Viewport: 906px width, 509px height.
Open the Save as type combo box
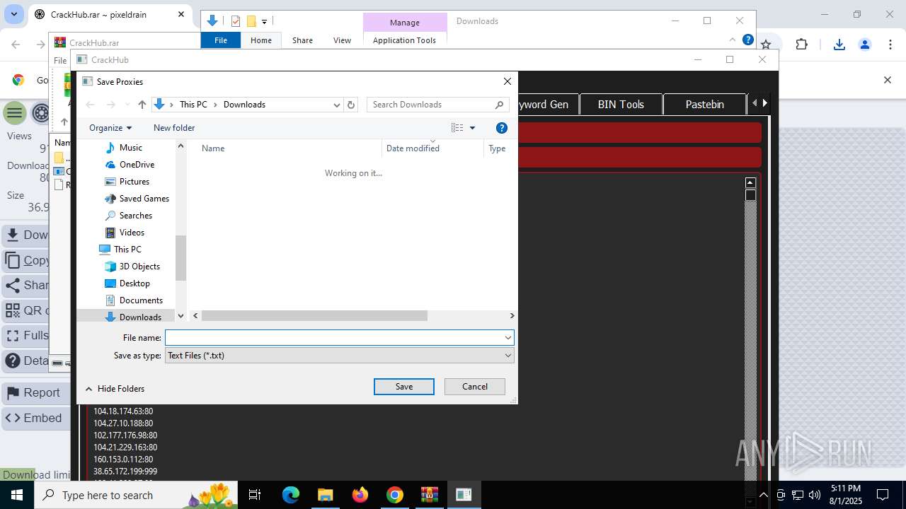[x=339, y=356]
